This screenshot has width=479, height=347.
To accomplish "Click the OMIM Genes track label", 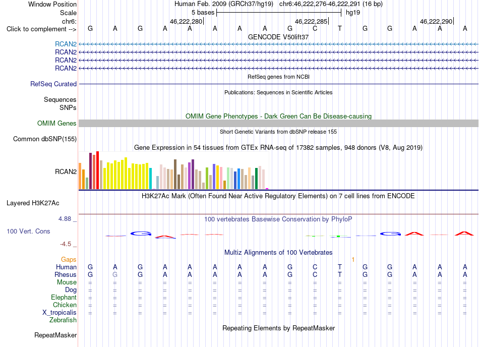I will (57, 123).
